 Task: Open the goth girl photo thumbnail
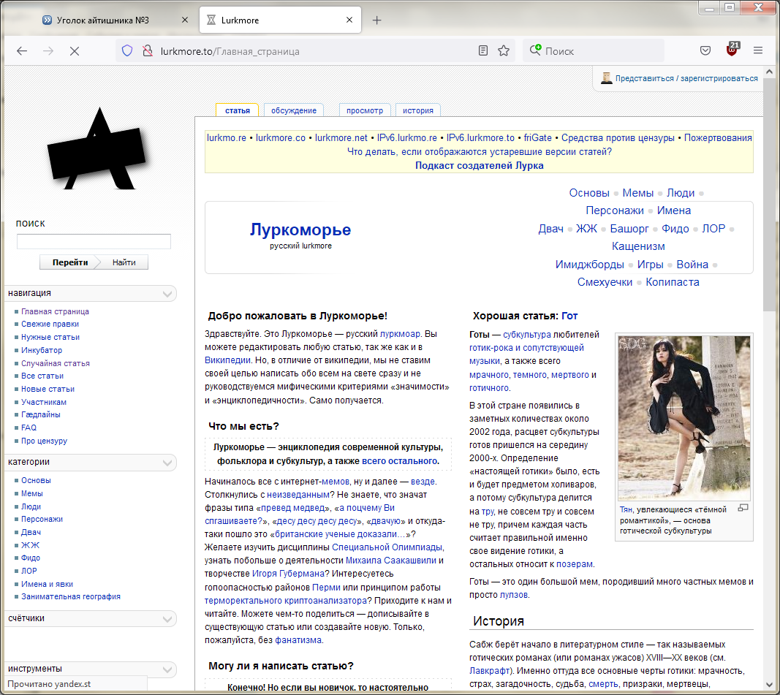point(684,417)
